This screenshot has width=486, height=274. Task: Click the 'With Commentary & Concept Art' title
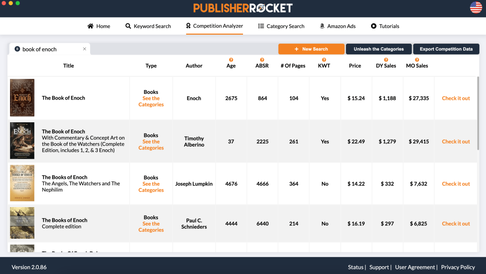click(83, 144)
